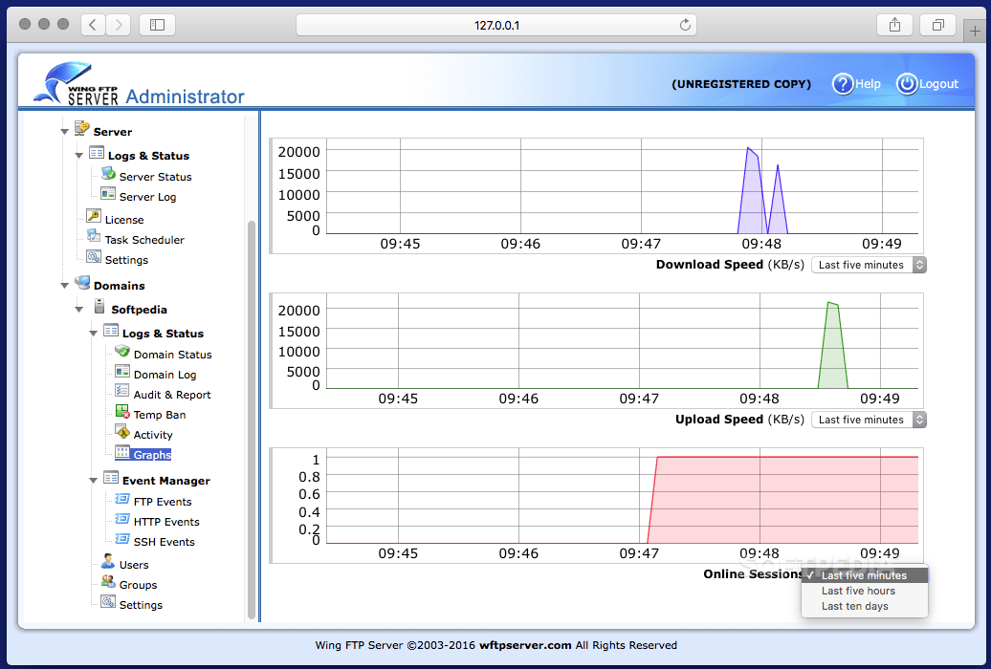Visit the wftpserver.com link
This screenshot has height=669, width=991.
524,645
